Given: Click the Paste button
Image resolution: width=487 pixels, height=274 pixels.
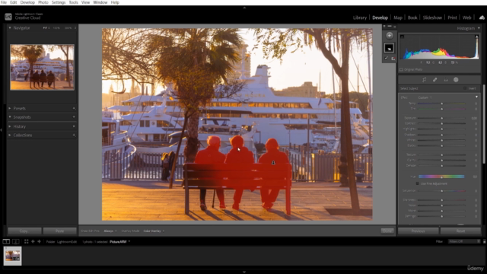Looking at the screenshot, I should point(59,231).
